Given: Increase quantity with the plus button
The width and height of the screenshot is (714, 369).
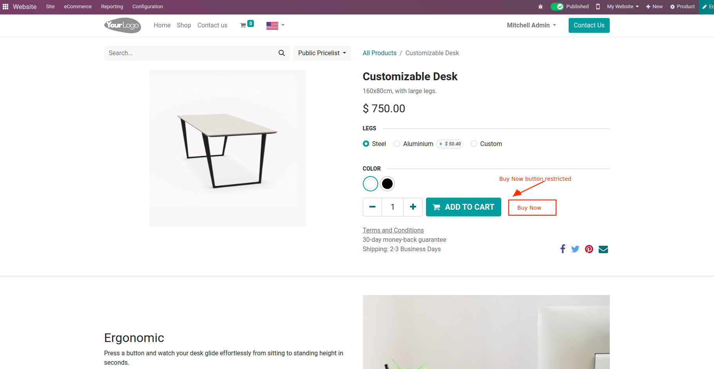Looking at the screenshot, I should point(413,207).
